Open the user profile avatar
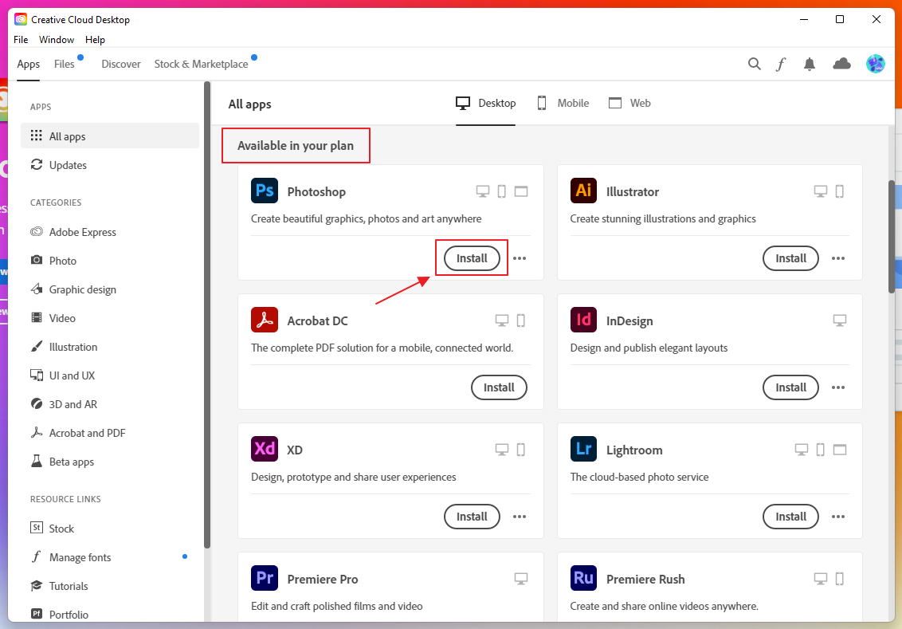The image size is (902, 629). pyautogui.click(x=876, y=64)
